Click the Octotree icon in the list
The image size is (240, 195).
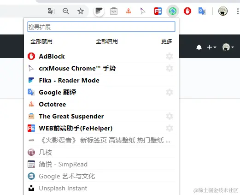point(31,104)
